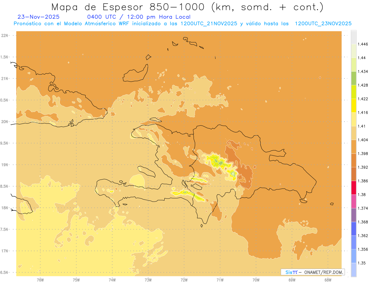The height and width of the screenshot is (284, 368).
Task: Click the green legend swatch between 1.428 and 1.434
Action: click(354, 78)
